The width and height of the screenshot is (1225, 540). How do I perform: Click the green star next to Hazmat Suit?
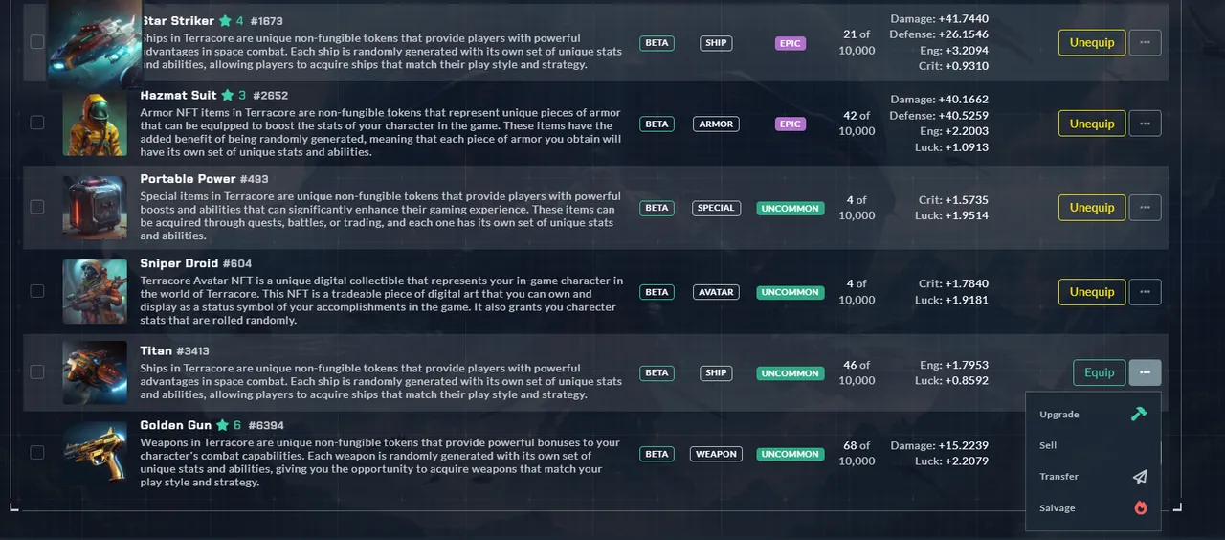point(228,95)
